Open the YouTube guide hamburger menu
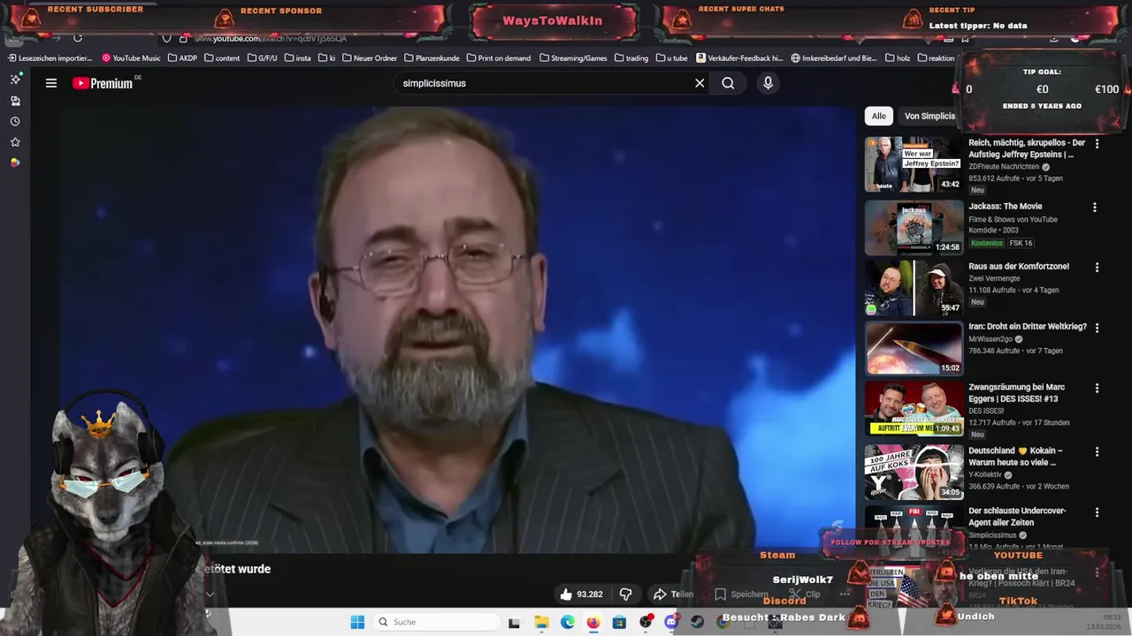1132x636 pixels. [x=51, y=83]
